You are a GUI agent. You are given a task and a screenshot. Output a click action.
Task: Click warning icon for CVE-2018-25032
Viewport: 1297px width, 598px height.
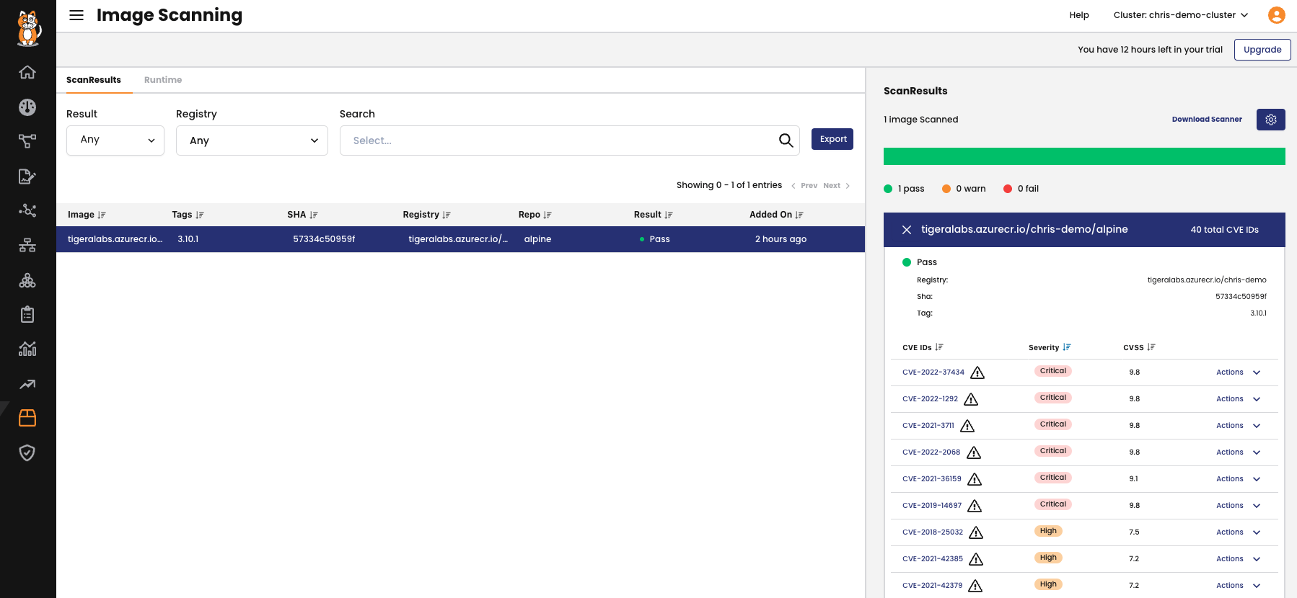pos(976,532)
